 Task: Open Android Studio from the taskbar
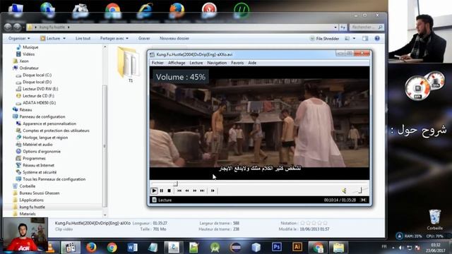[x=215, y=247]
